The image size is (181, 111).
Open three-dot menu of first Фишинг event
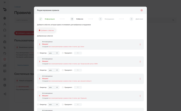click(140, 45)
